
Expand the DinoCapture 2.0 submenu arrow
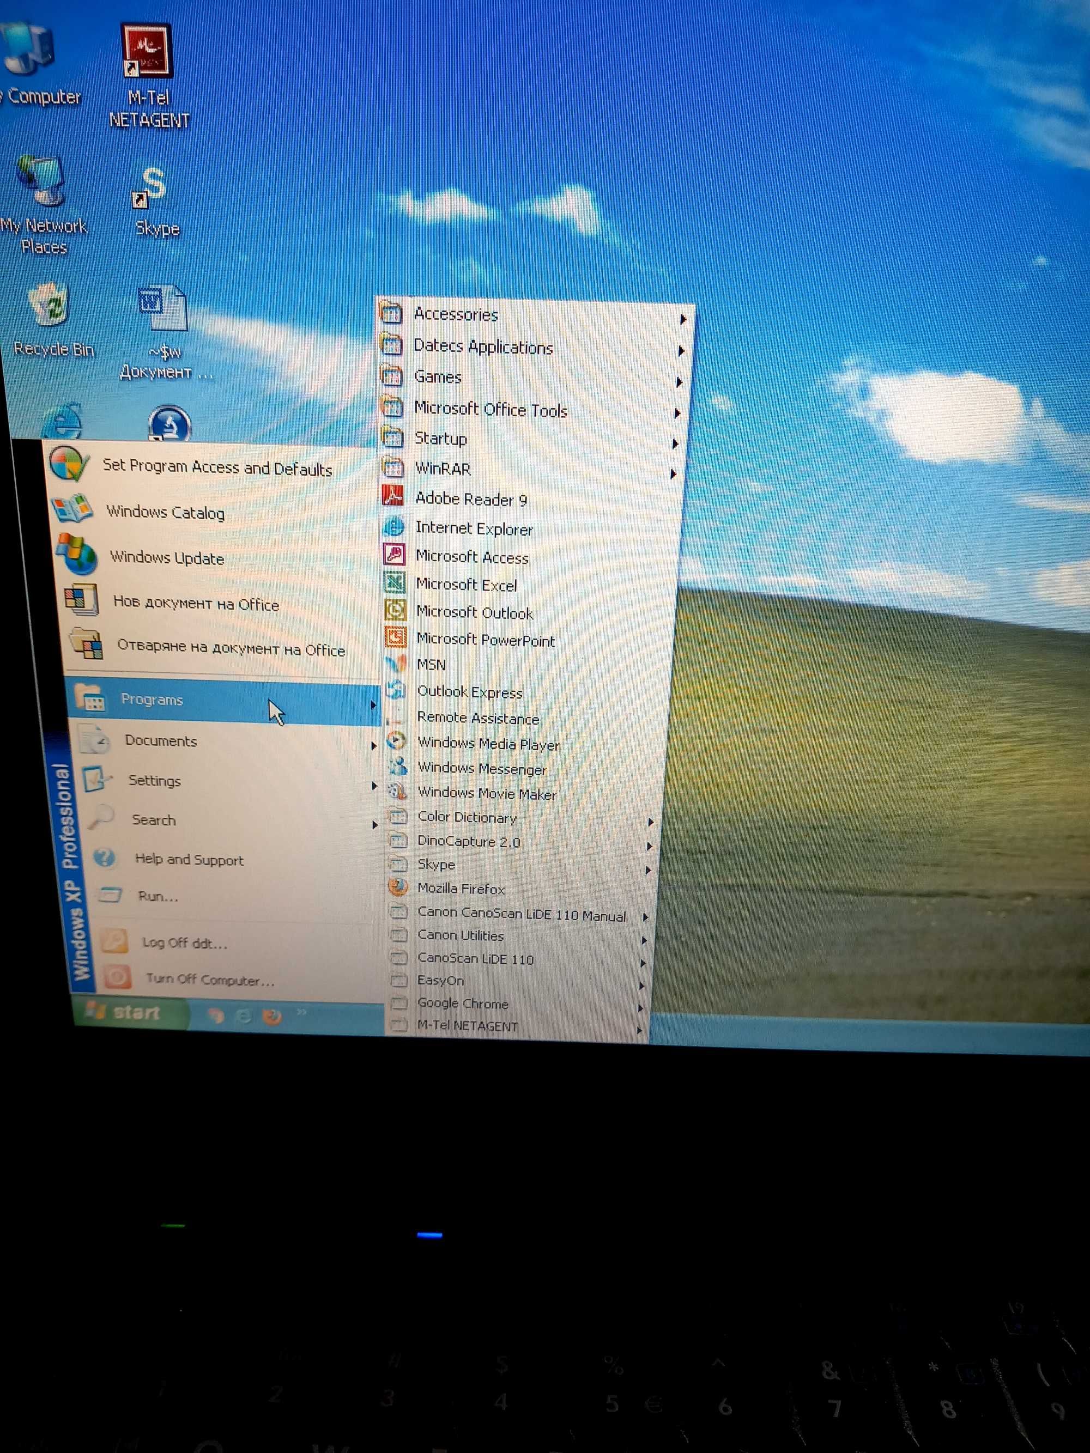click(x=649, y=846)
